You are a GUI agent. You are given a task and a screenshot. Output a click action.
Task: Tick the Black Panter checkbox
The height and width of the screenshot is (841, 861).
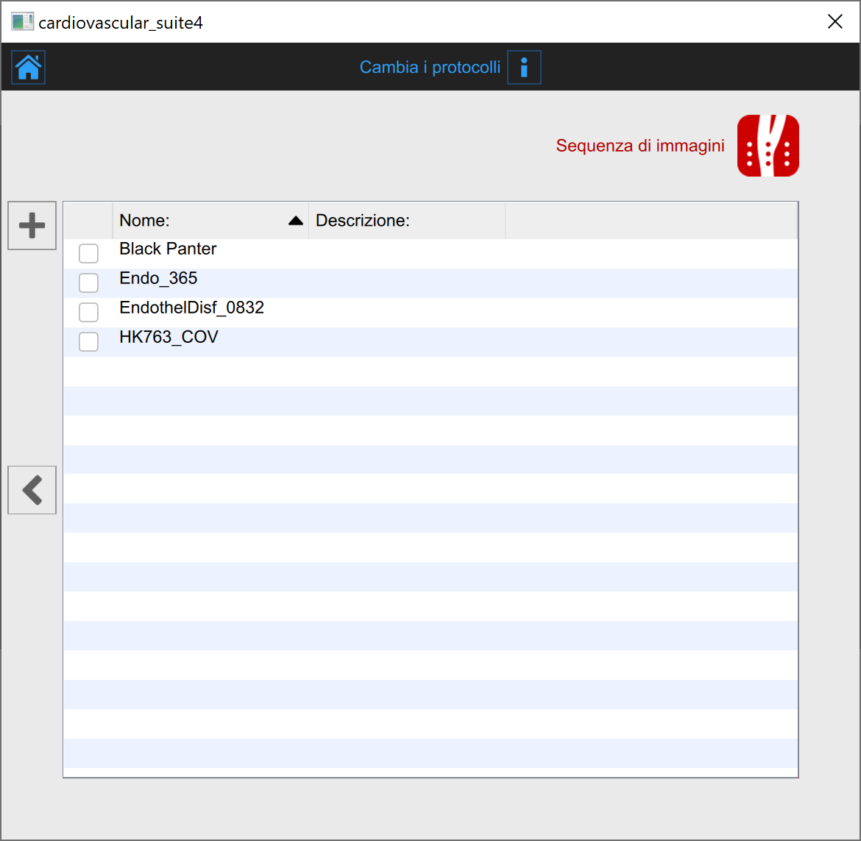pyautogui.click(x=88, y=254)
